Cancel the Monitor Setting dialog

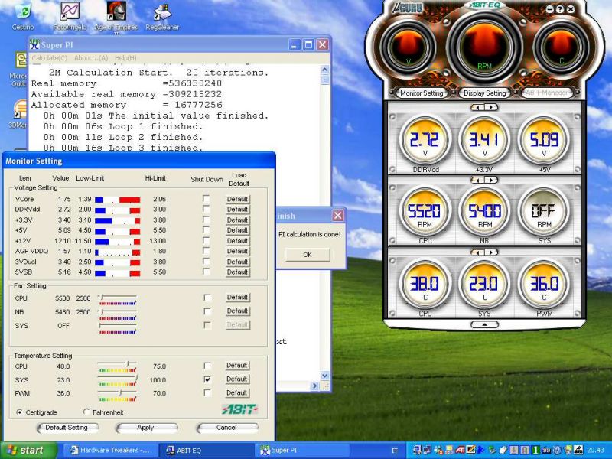tap(226, 428)
